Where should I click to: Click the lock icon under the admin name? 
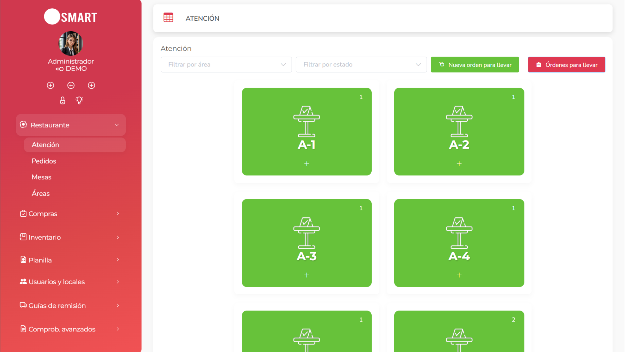(x=63, y=100)
